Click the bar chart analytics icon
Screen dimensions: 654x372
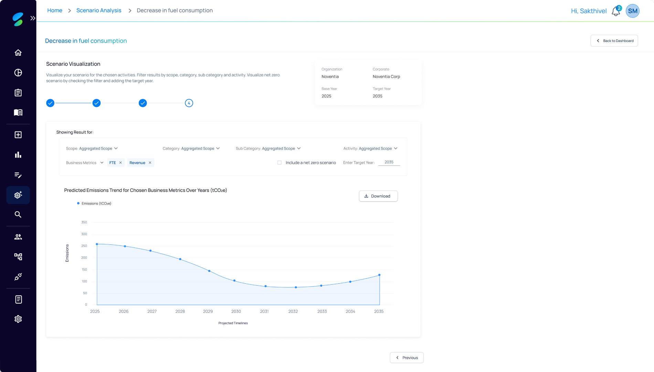18,155
